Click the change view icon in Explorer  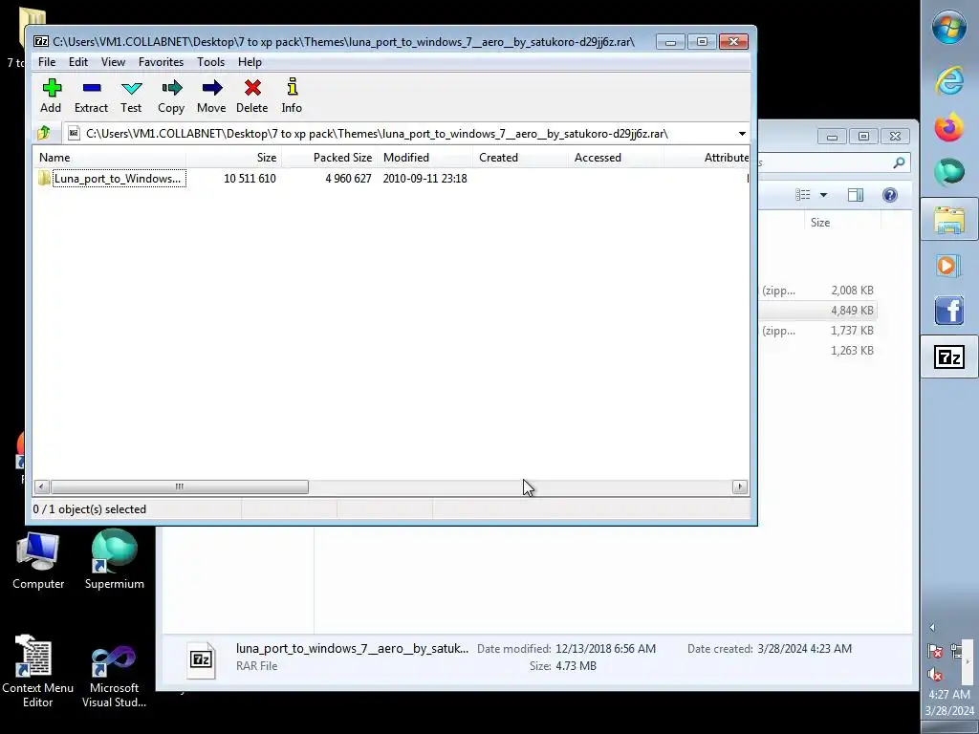coord(803,195)
